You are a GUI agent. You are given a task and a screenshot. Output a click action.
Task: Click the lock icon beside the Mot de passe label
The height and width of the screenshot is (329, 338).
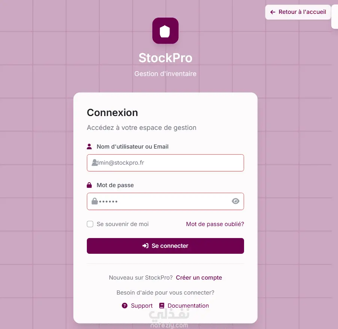click(x=89, y=185)
